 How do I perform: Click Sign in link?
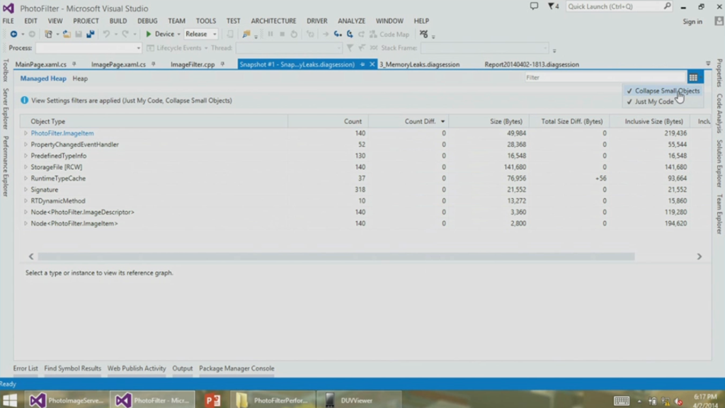pos(692,22)
